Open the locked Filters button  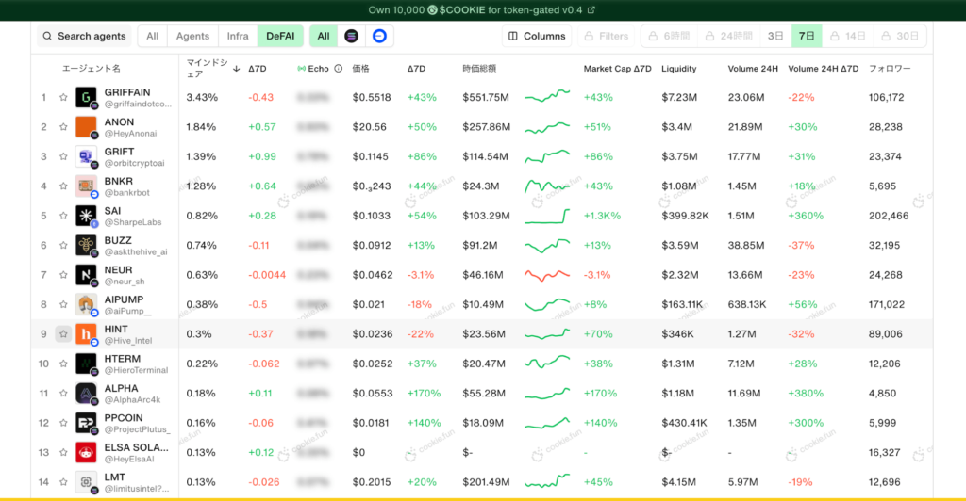pyautogui.click(x=607, y=37)
